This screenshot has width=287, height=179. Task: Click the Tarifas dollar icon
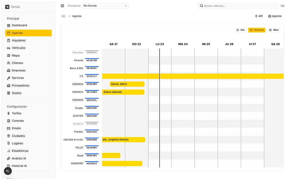[8, 113]
